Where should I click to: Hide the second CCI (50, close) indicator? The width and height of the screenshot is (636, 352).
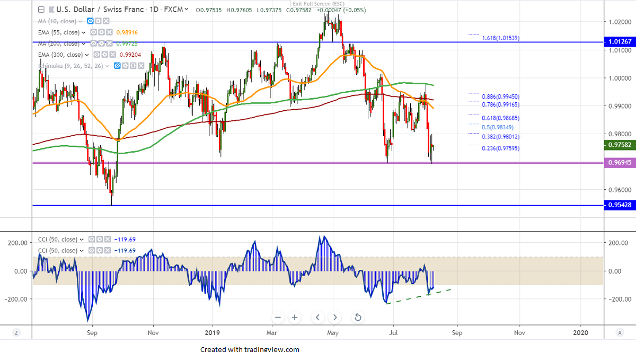[92, 250]
